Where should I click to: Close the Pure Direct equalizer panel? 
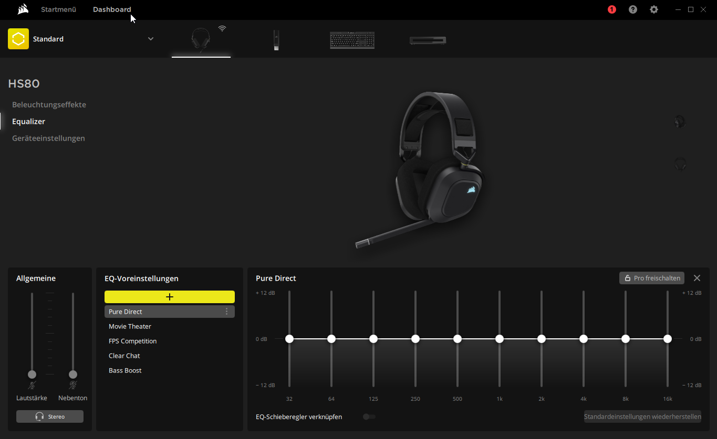[x=697, y=278]
